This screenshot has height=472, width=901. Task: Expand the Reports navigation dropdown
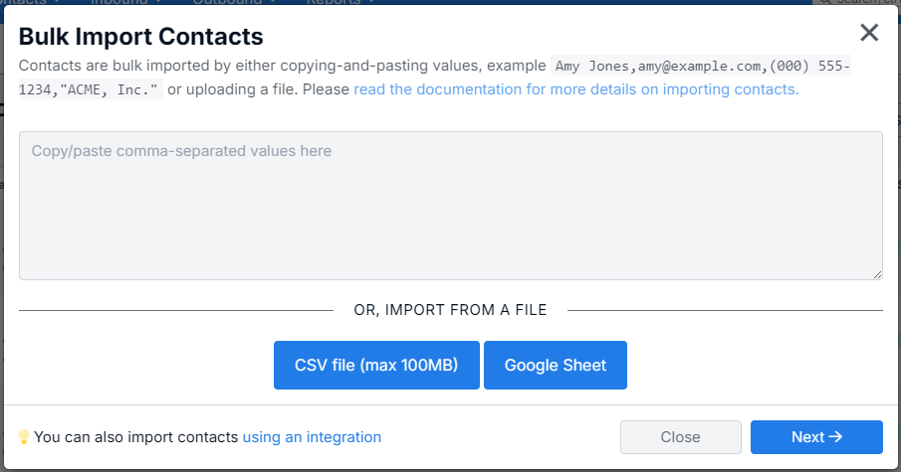[340, 2]
